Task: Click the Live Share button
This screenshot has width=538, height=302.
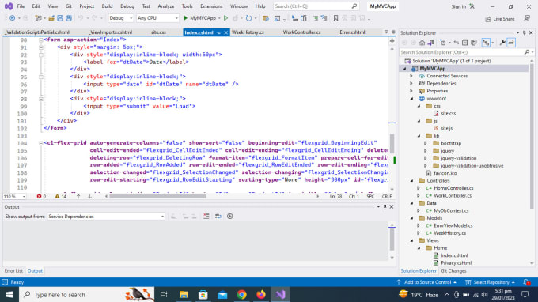Action: point(500,19)
